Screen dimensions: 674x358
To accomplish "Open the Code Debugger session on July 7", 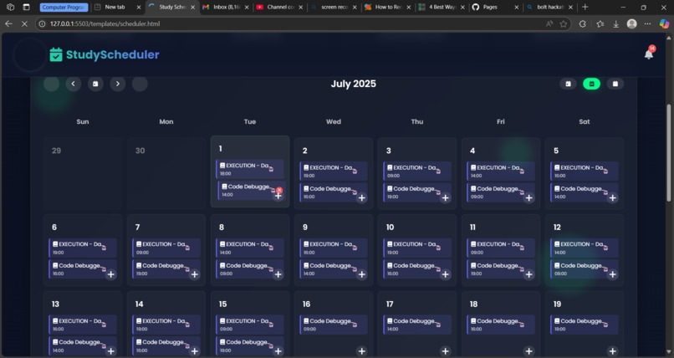I will (166, 269).
